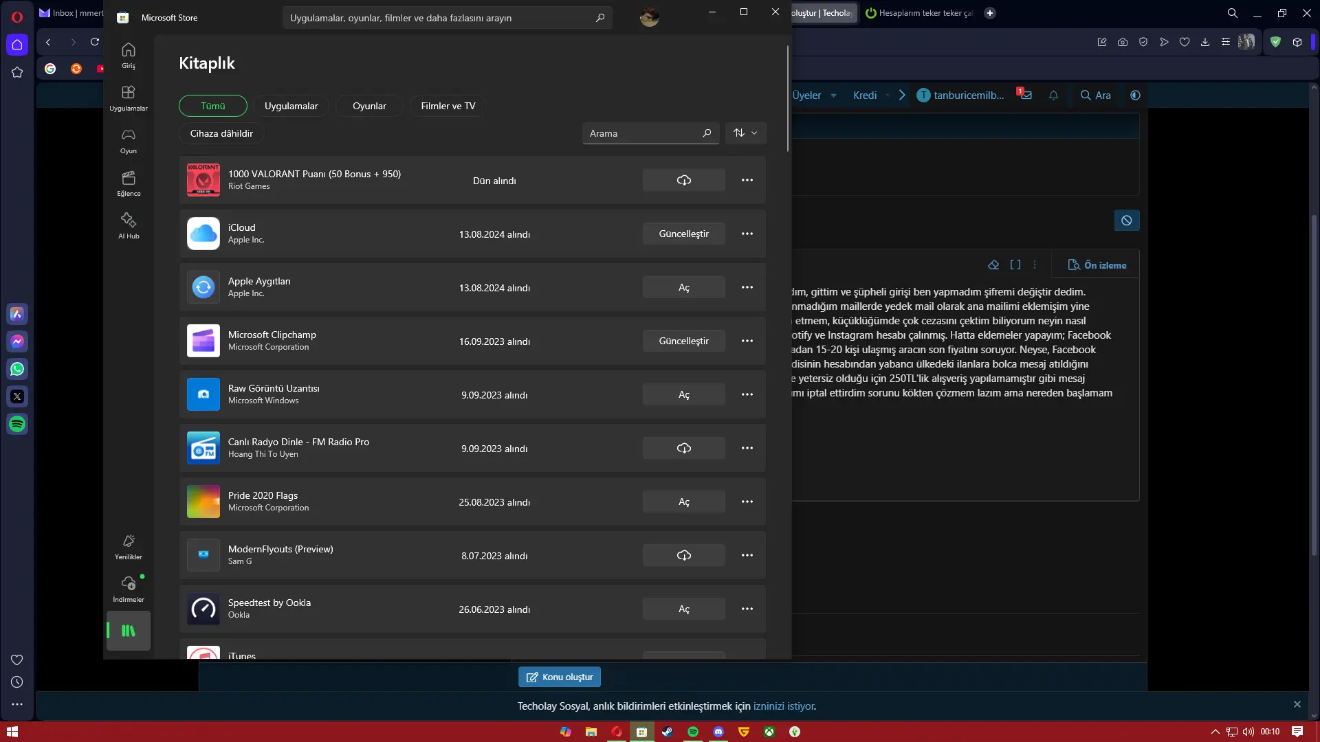Click the browser page vertical scrollbar
Viewport: 1320px width, 742px height.
pyautogui.click(x=1314, y=385)
